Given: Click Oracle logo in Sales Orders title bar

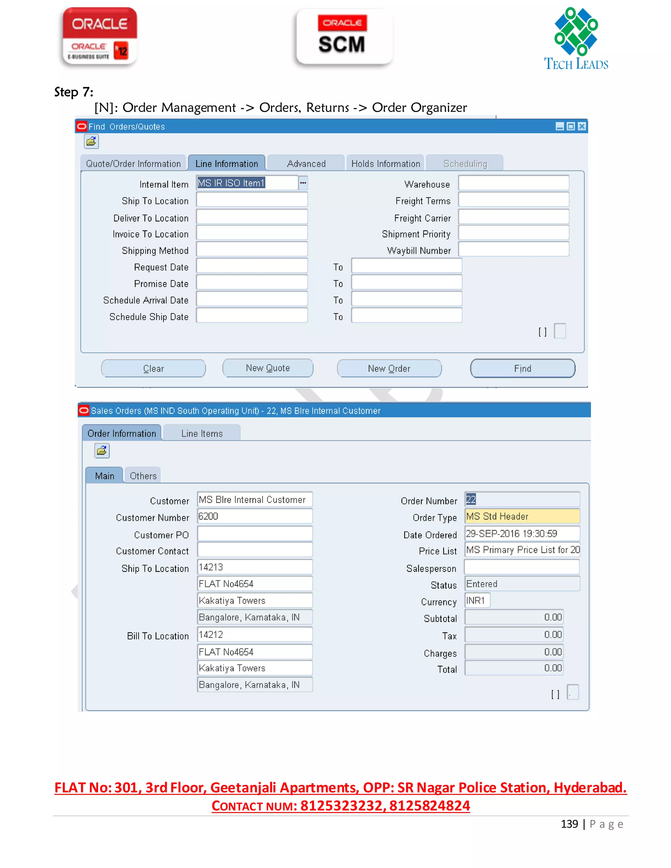Looking at the screenshot, I should click(84, 410).
